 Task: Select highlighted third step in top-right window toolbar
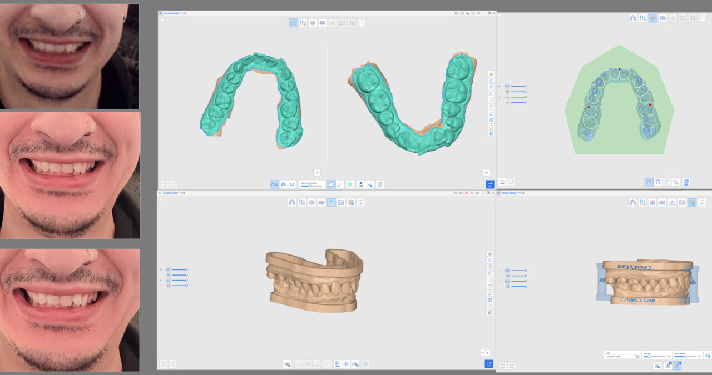coord(652,18)
